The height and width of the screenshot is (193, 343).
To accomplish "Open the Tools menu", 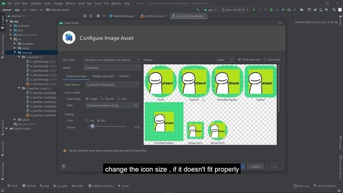I will pyautogui.click(x=98, y=3).
